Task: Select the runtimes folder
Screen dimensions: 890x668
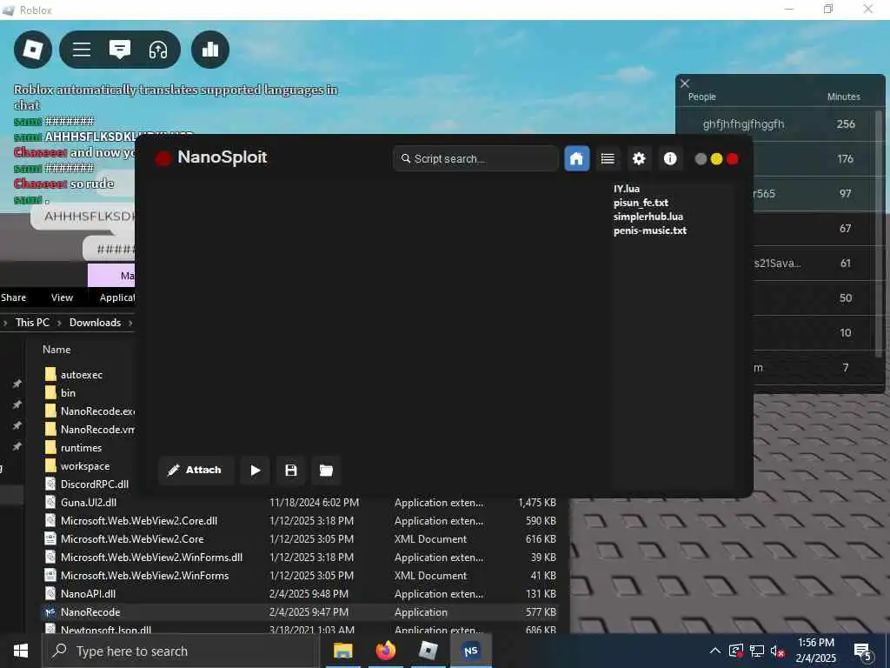Action: point(81,448)
